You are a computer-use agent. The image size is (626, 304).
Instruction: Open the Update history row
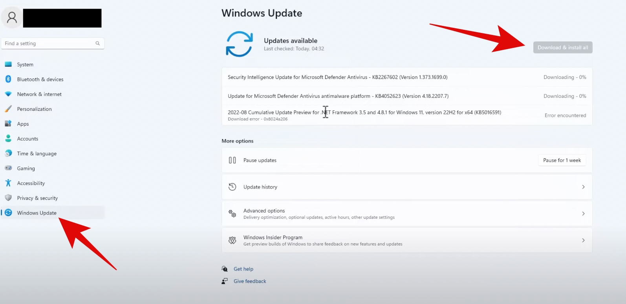[x=407, y=187]
